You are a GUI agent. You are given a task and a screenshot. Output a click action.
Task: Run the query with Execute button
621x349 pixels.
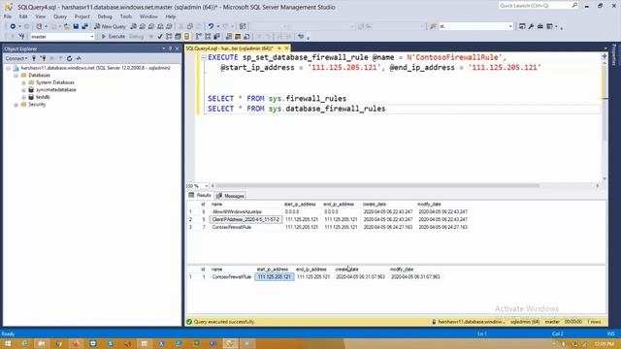pyautogui.click(x=114, y=37)
